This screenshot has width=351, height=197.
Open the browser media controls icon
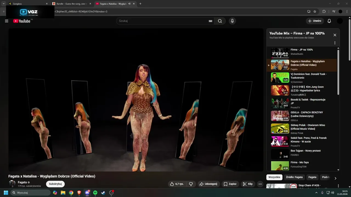334,11
